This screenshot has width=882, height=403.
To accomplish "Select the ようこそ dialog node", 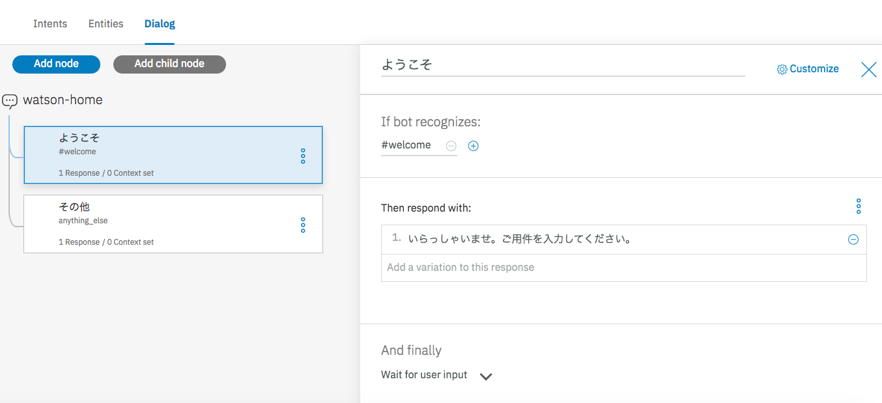I will (x=163, y=155).
